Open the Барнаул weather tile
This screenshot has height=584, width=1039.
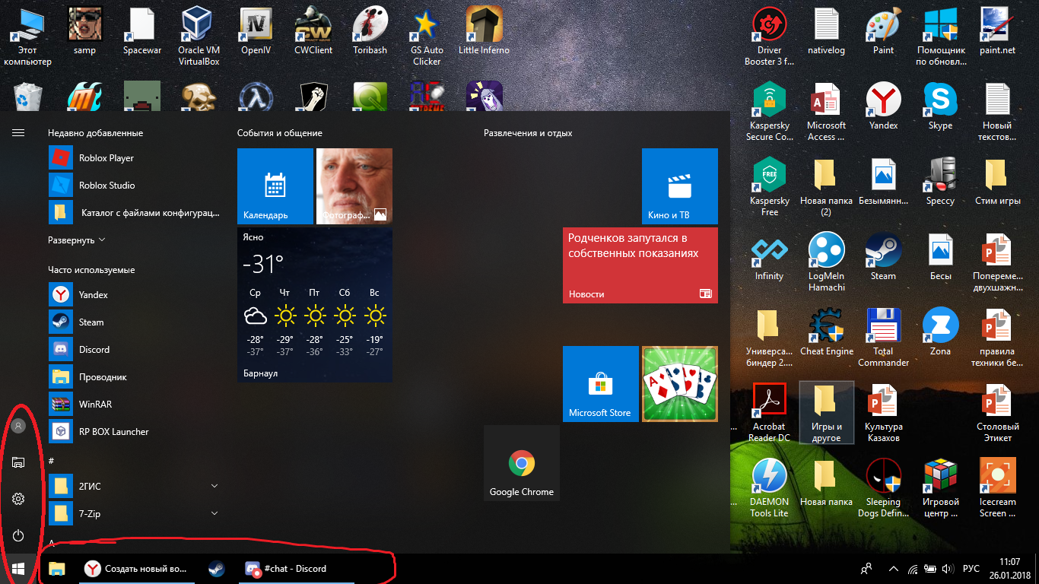pyautogui.click(x=315, y=305)
